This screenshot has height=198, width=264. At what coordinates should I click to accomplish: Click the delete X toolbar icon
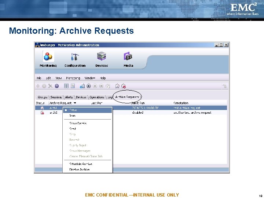(x=50, y=86)
